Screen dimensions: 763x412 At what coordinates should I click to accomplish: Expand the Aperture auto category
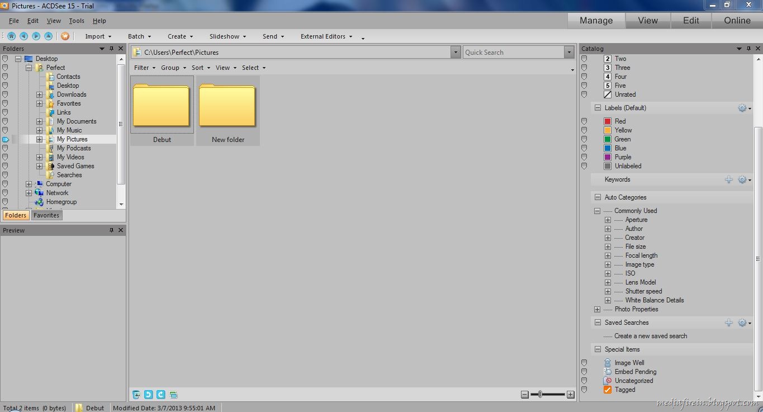pyautogui.click(x=608, y=220)
